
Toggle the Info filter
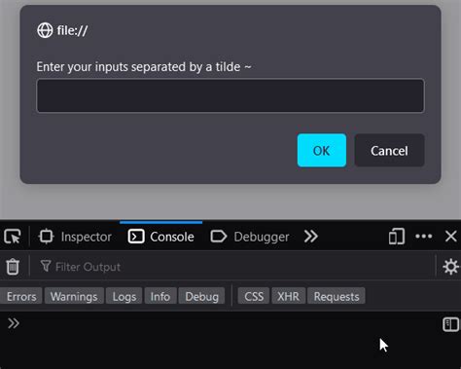coord(160,296)
